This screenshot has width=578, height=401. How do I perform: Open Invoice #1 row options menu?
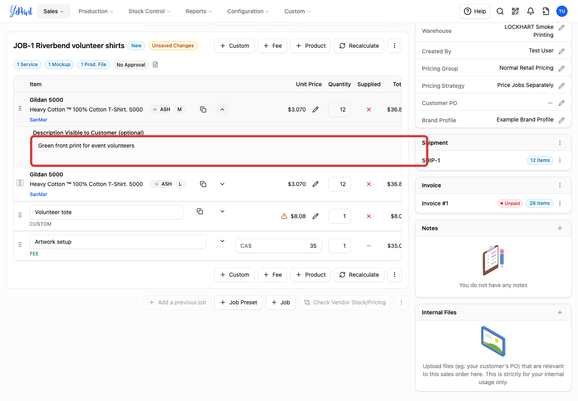coord(560,203)
